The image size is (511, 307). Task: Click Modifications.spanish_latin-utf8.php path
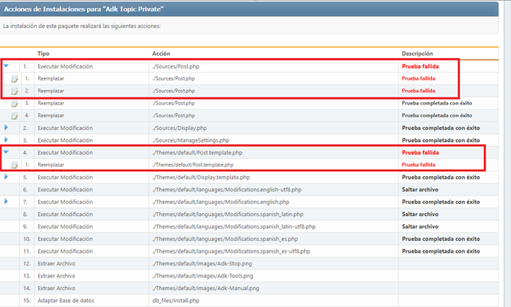(234, 226)
